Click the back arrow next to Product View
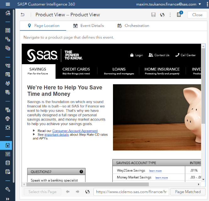Viewport: 209px width, 201px height. [23, 14]
